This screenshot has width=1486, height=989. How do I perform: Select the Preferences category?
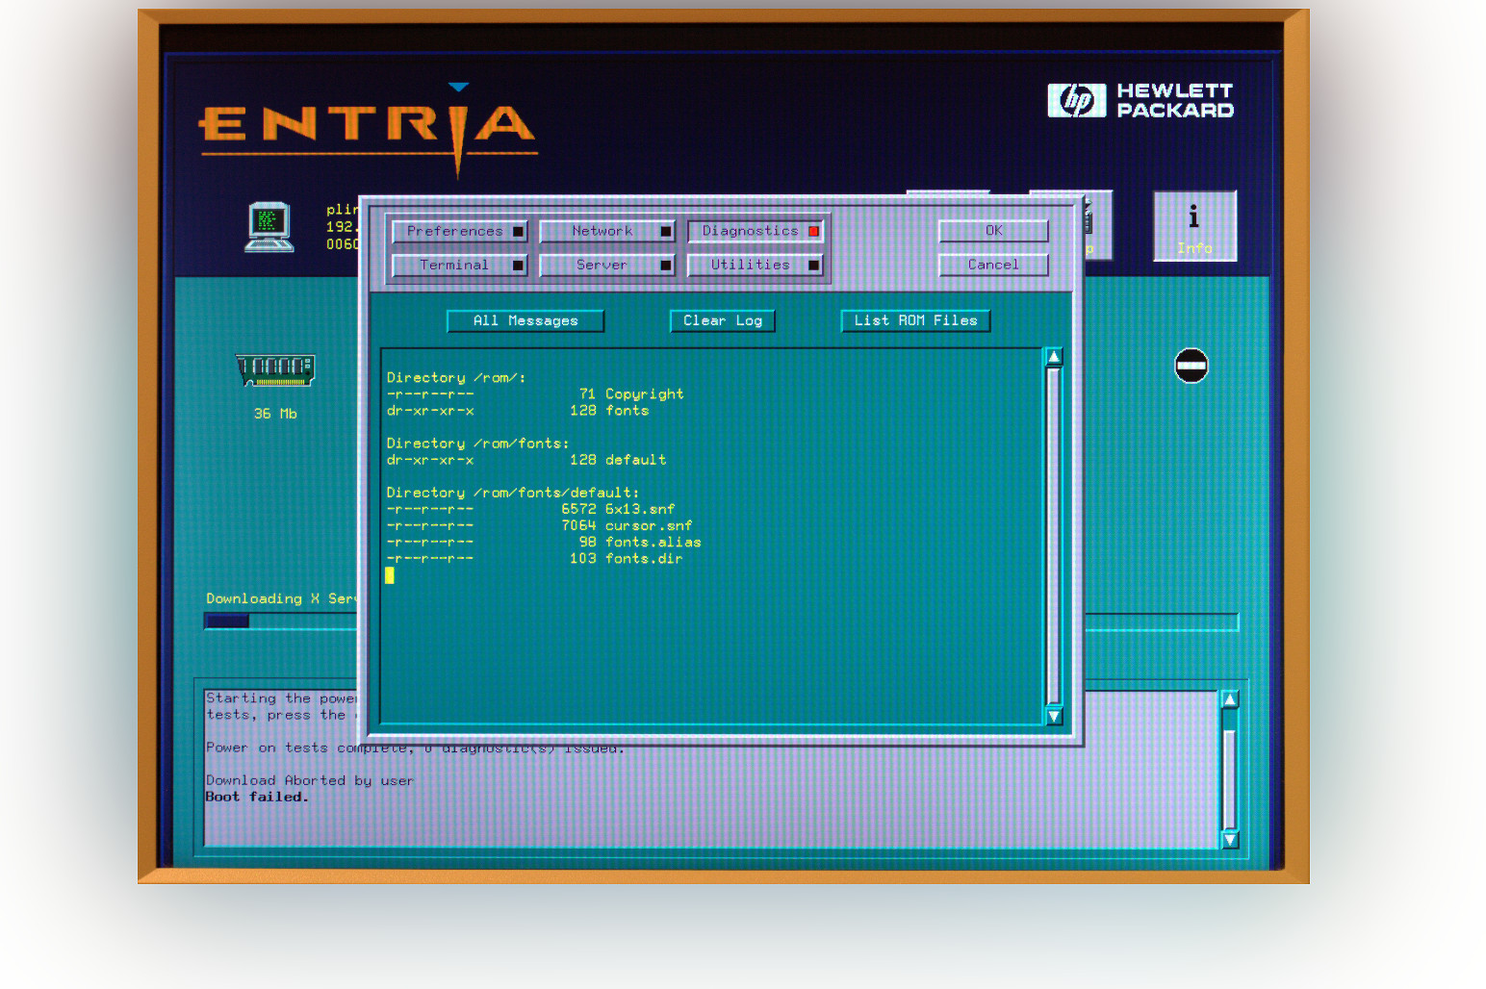[460, 231]
